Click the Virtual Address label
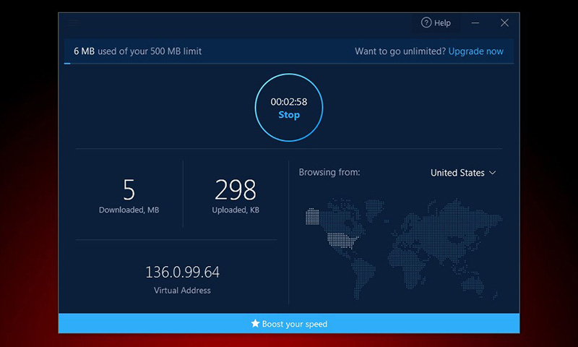This screenshot has height=347, width=578. tap(182, 290)
